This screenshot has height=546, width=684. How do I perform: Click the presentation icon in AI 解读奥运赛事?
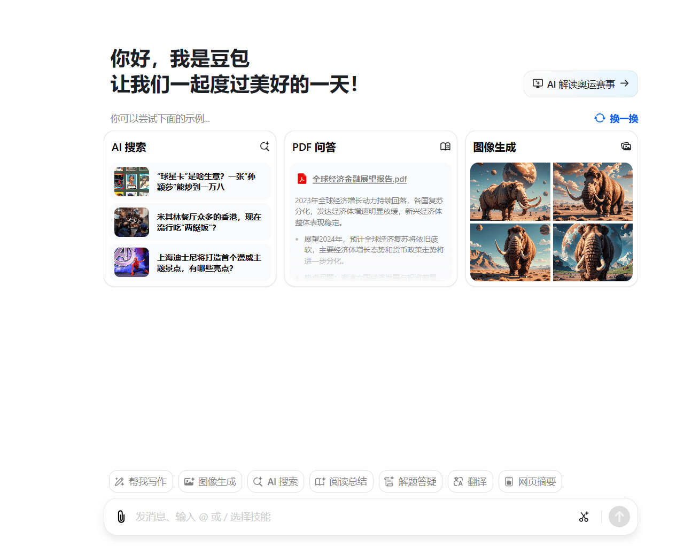538,84
